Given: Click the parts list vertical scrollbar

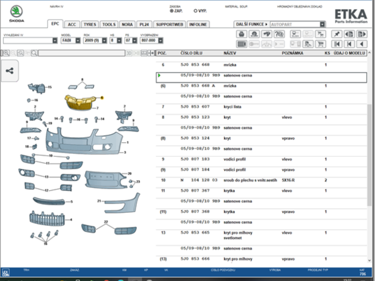Looking at the screenshot, I should click(x=369, y=155).
